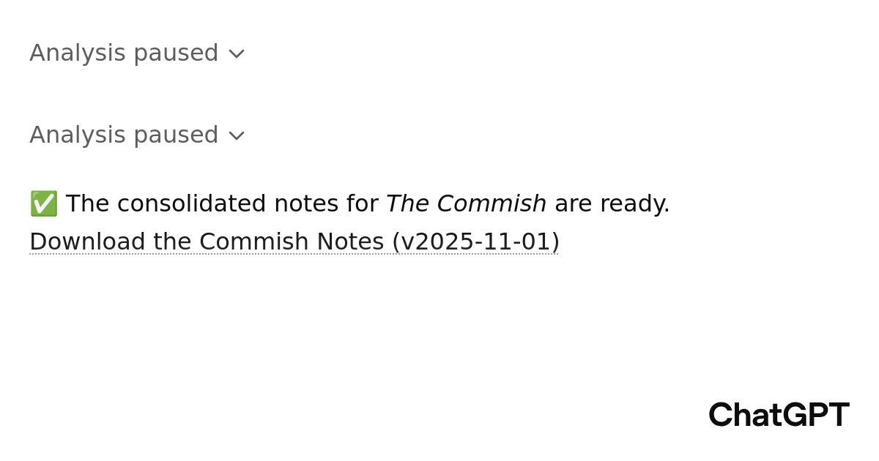Open the Download the Commish Notes link
The width and height of the screenshot is (879, 461).
tap(294, 242)
